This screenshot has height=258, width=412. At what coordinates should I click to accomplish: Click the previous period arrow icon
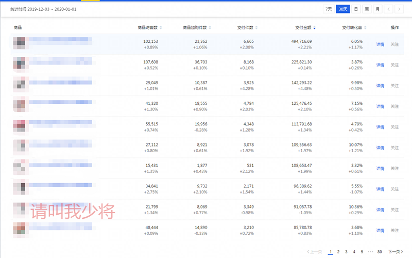[389, 9]
